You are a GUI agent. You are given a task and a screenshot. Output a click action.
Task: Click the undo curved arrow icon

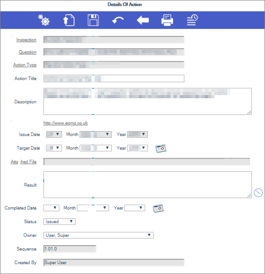point(118,20)
